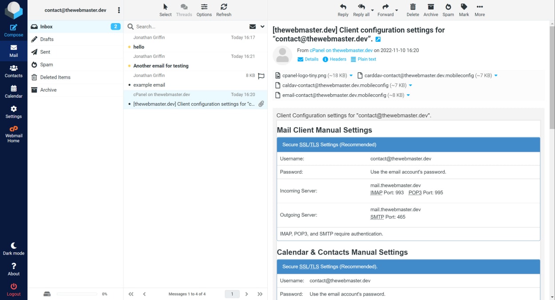Open 'Another email for testing' message
The width and height of the screenshot is (555, 300).
coord(195,61)
